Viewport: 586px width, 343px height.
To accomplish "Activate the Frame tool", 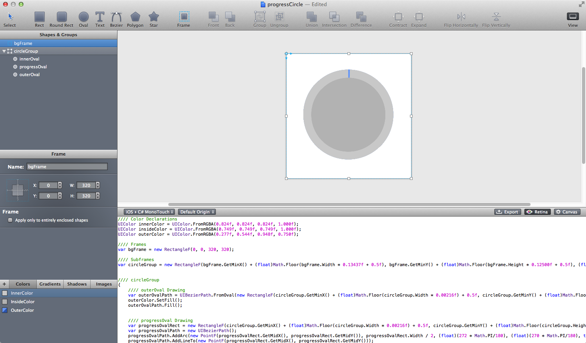I will pyautogui.click(x=183, y=20).
